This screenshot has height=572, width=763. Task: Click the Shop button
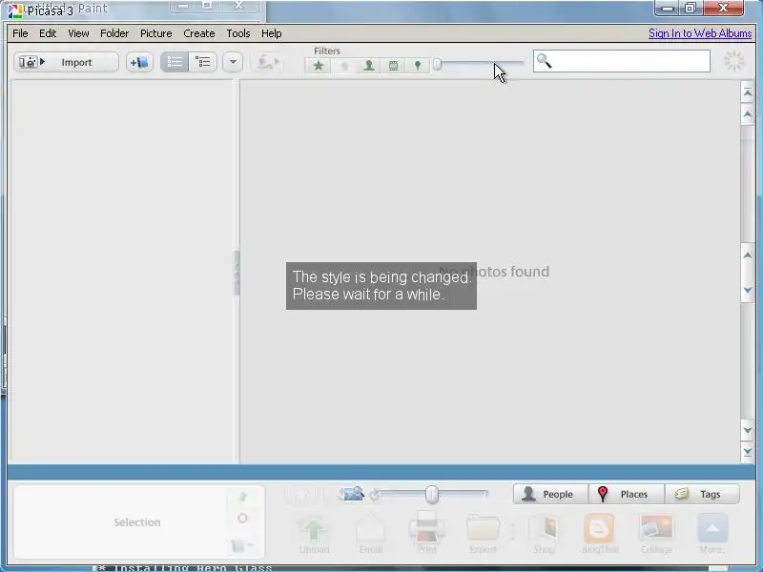coord(544,534)
